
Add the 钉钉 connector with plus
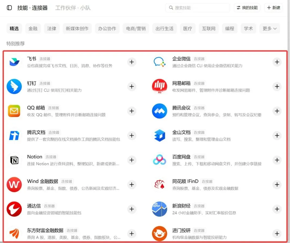pyautogui.click(x=132, y=86)
